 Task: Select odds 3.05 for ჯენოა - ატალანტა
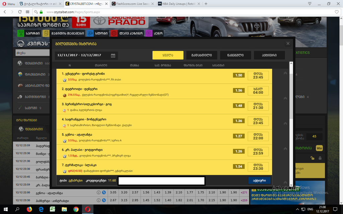113,192
